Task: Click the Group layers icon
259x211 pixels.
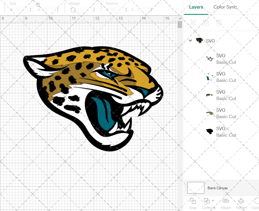Action: [193, 23]
